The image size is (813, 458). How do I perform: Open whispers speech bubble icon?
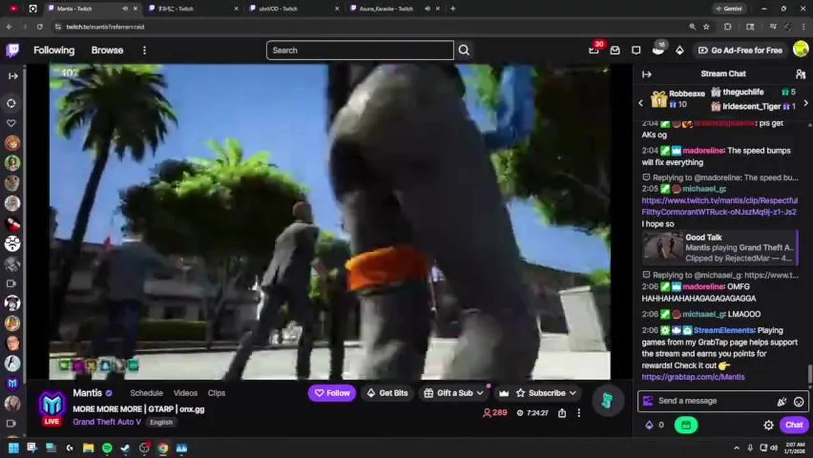coord(636,50)
